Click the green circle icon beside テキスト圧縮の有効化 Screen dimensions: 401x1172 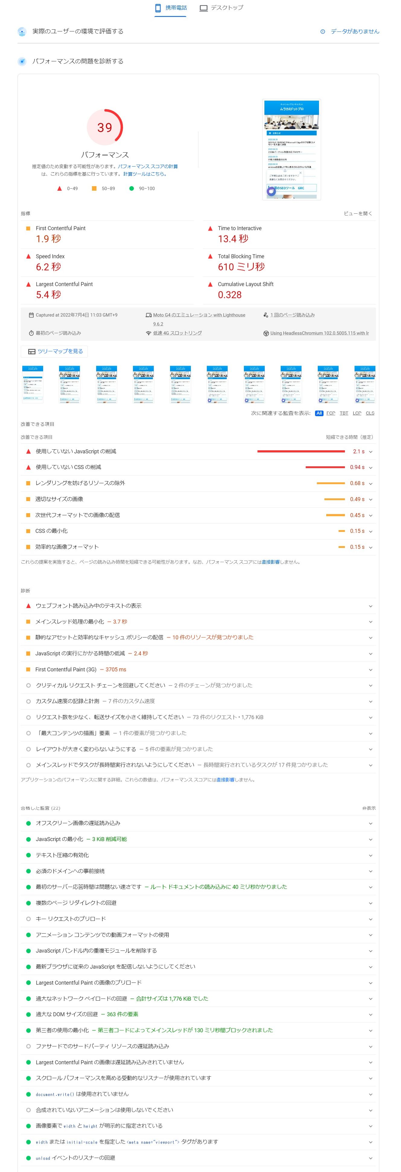tap(28, 855)
